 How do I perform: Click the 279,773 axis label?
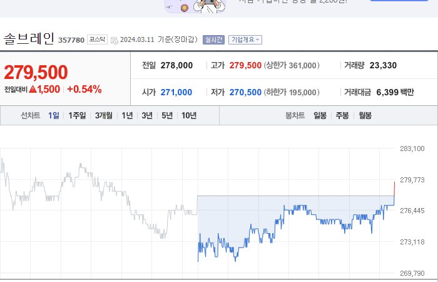(x=412, y=180)
